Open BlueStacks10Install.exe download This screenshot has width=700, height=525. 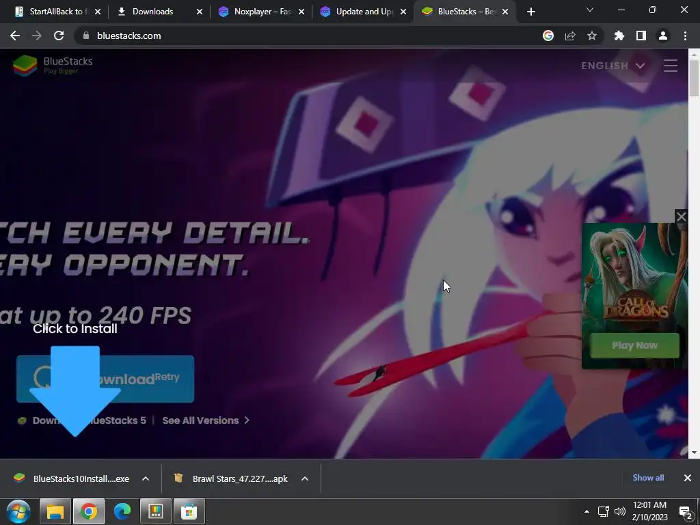(x=71, y=479)
